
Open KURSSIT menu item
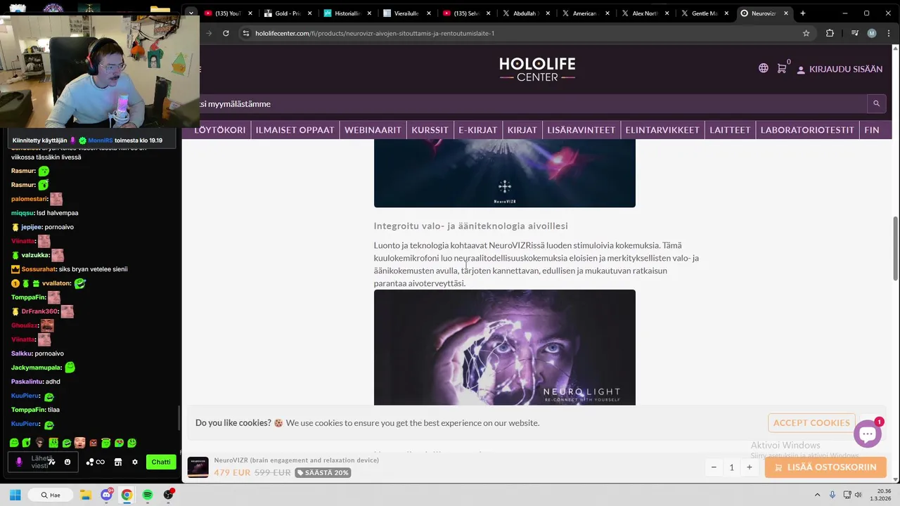[430, 130]
